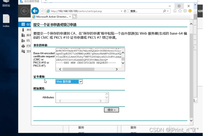Select the IIS item in Server Manager sidebar

click(x=26, y=41)
